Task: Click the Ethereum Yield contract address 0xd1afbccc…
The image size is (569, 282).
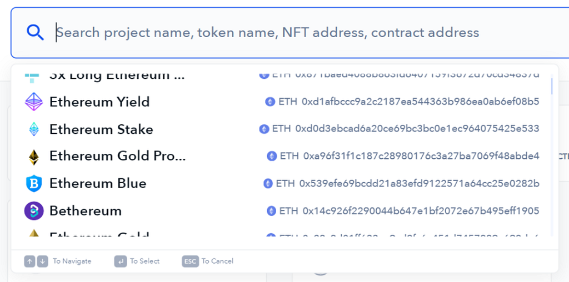Action: click(x=421, y=102)
